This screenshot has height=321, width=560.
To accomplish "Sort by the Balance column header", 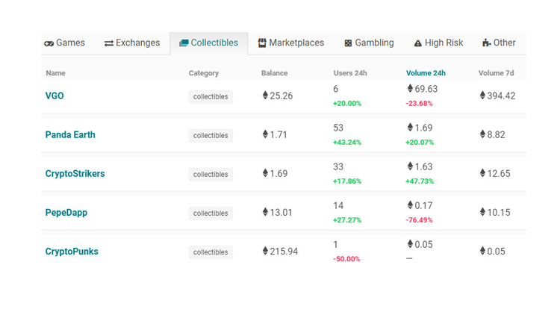I will (x=274, y=73).
